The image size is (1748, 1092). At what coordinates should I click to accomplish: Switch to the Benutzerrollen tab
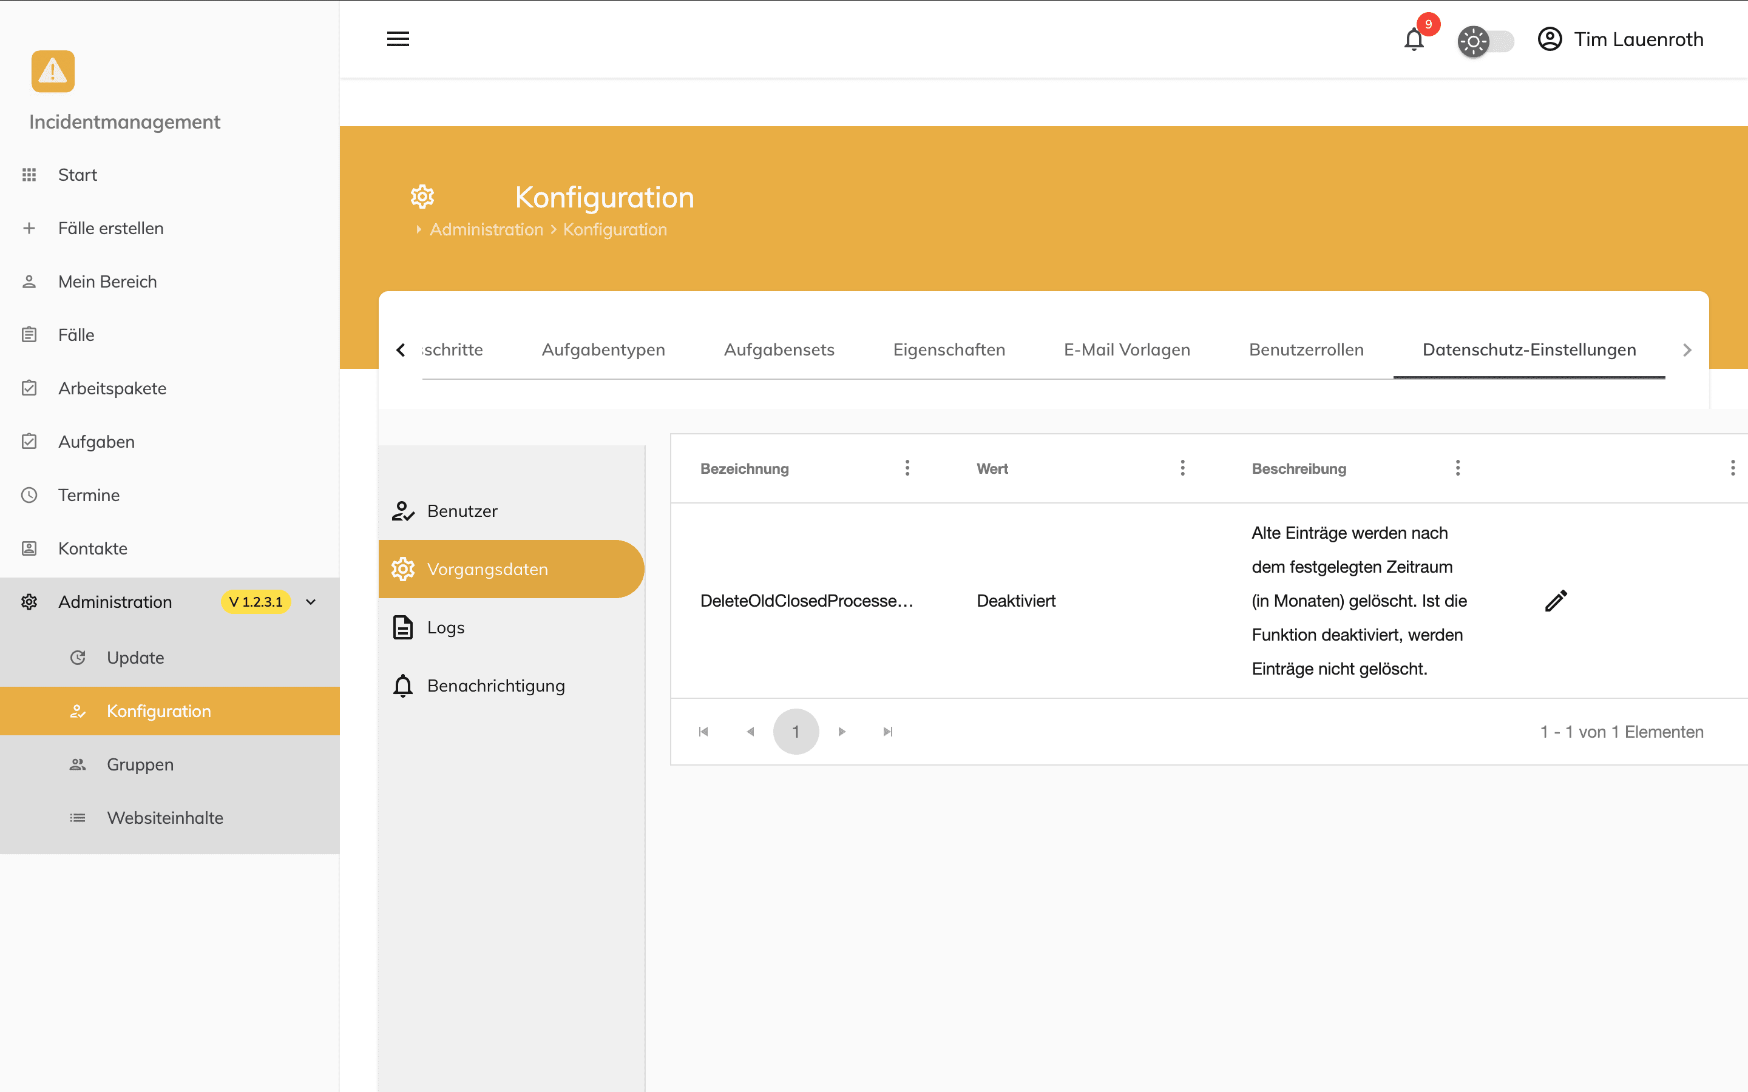(1306, 350)
